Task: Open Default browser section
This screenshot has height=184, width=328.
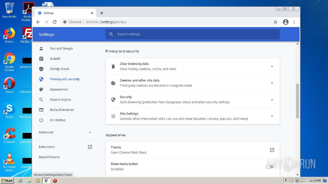Action: pyautogui.click(x=62, y=110)
